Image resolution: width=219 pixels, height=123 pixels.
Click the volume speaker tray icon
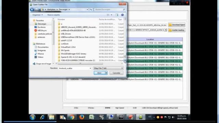173,117
